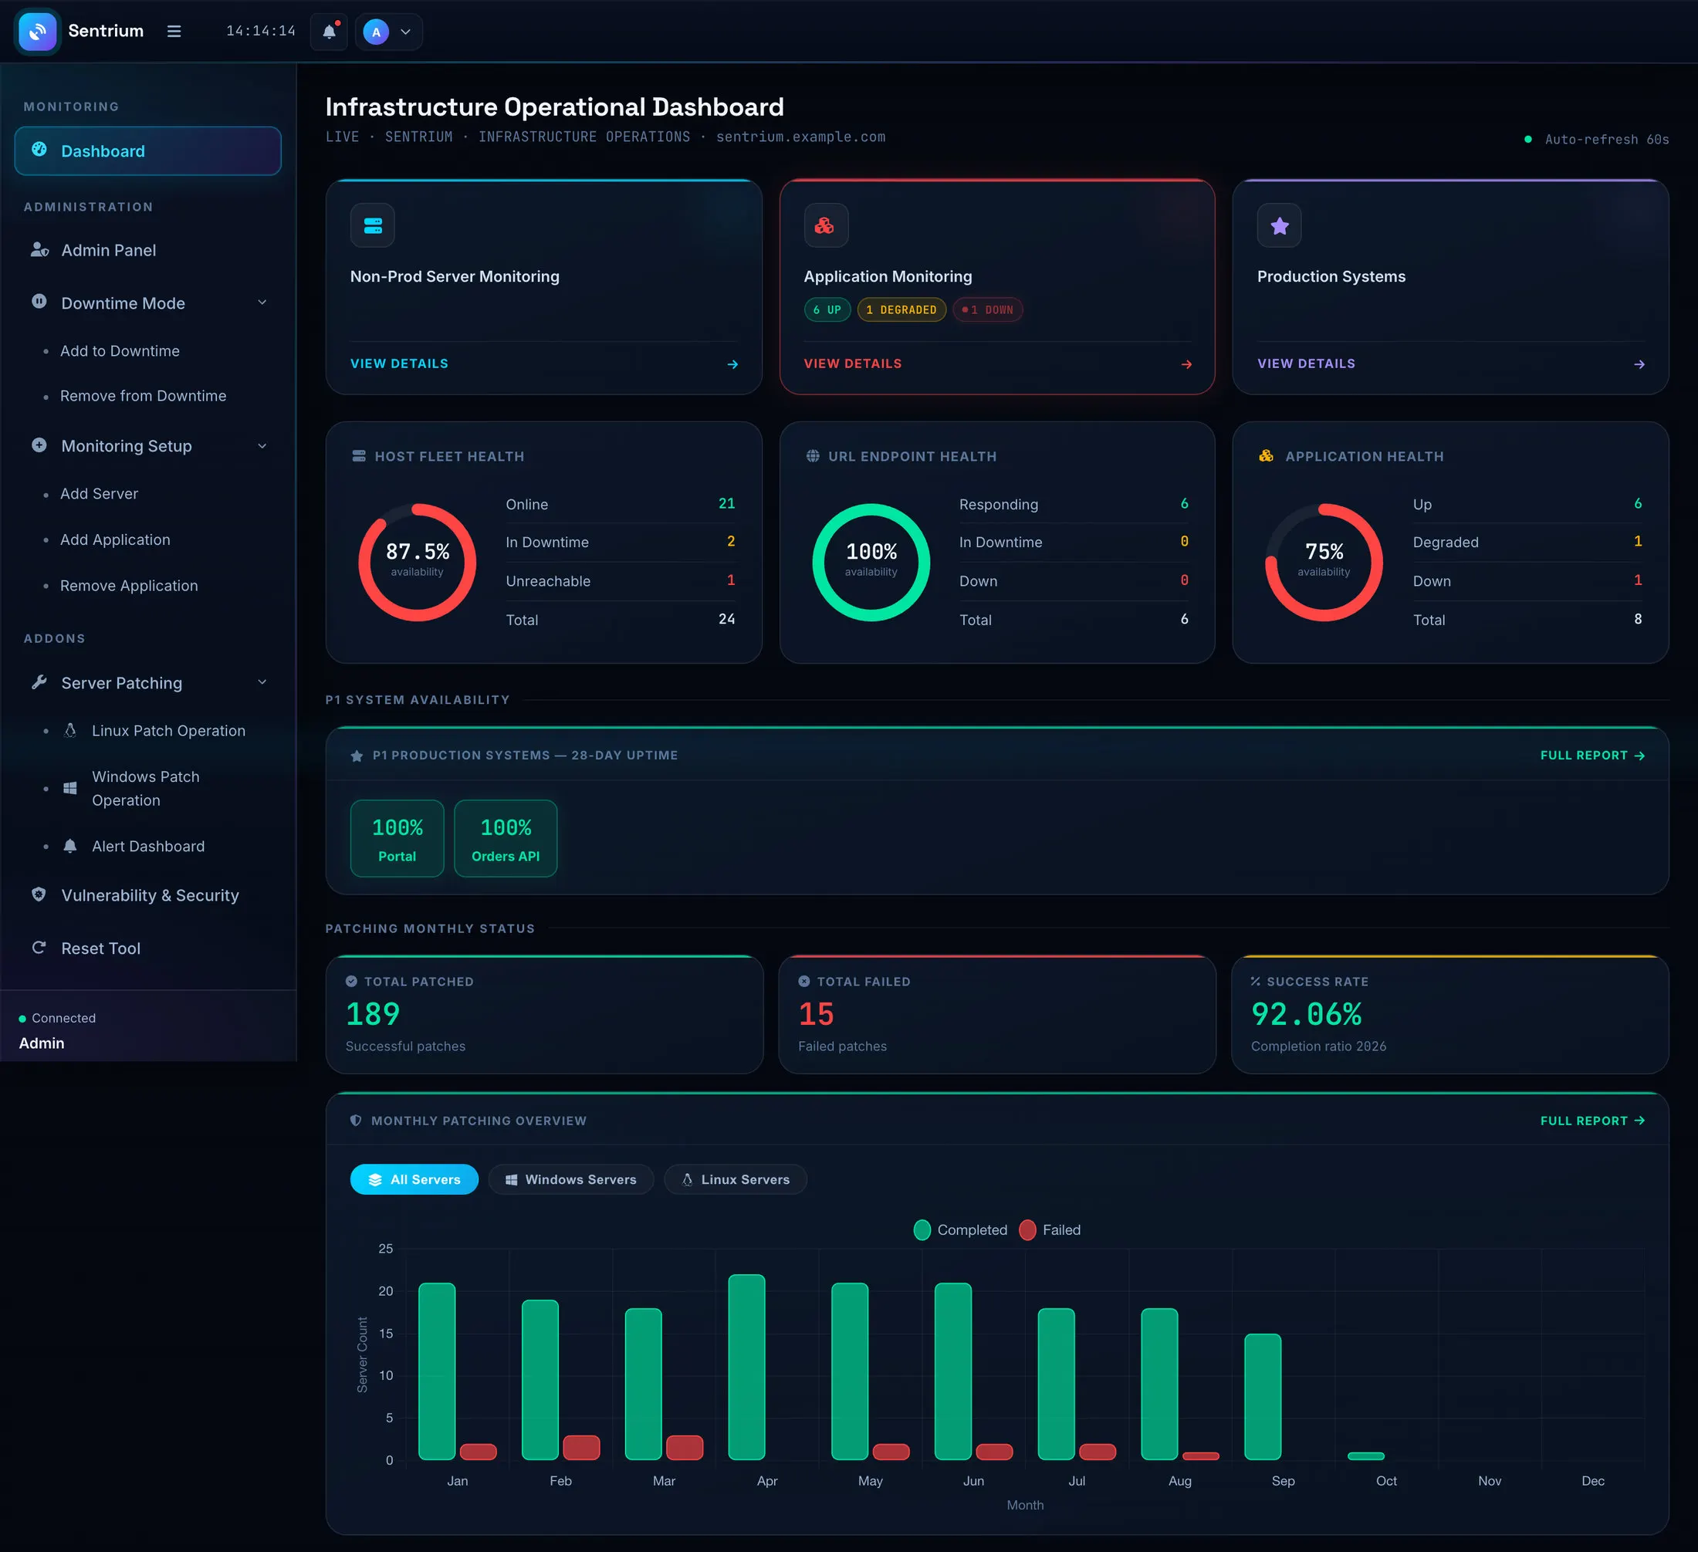Select Dashboard in the sidebar
This screenshot has height=1552, width=1698.
coord(147,150)
